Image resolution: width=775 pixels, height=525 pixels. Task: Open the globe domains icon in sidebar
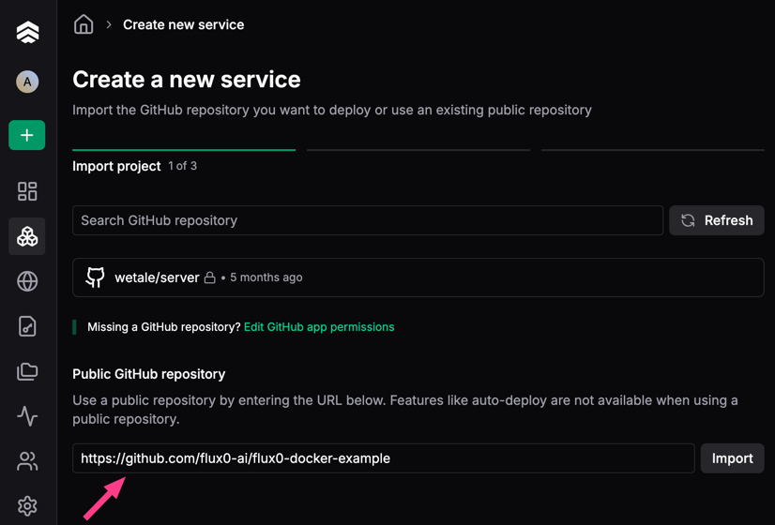pos(27,281)
